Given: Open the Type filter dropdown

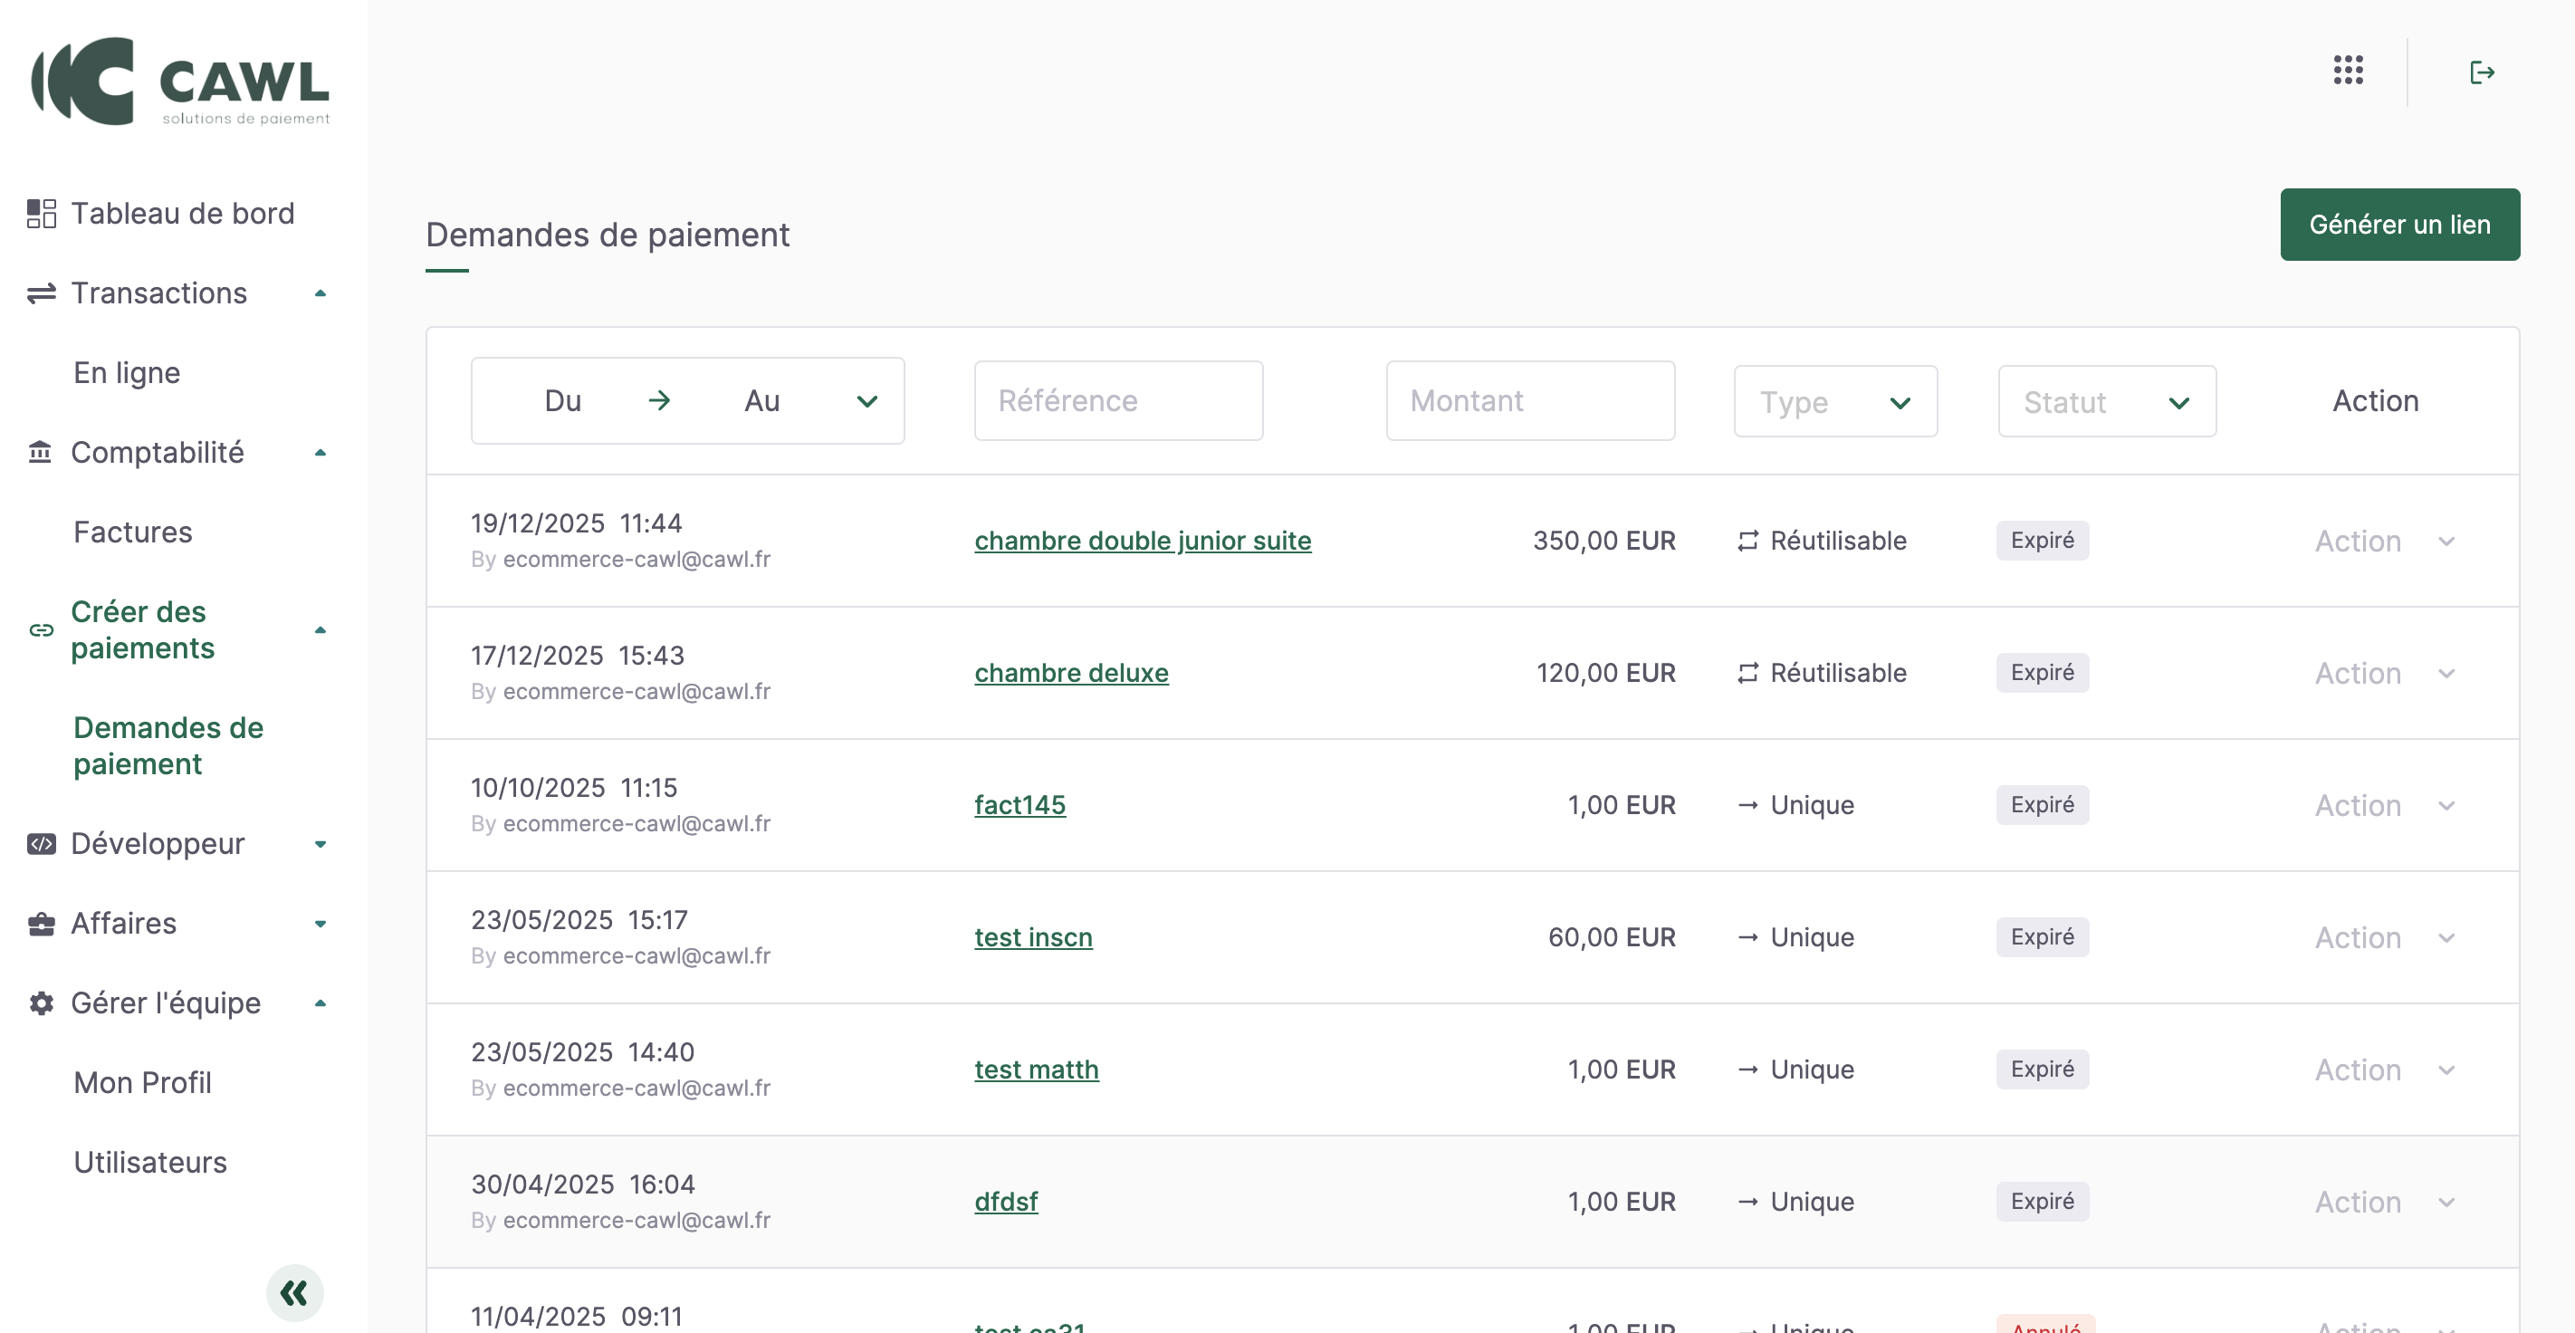Looking at the screenshot, I should pyautogui.click(x=1834, y=401).
